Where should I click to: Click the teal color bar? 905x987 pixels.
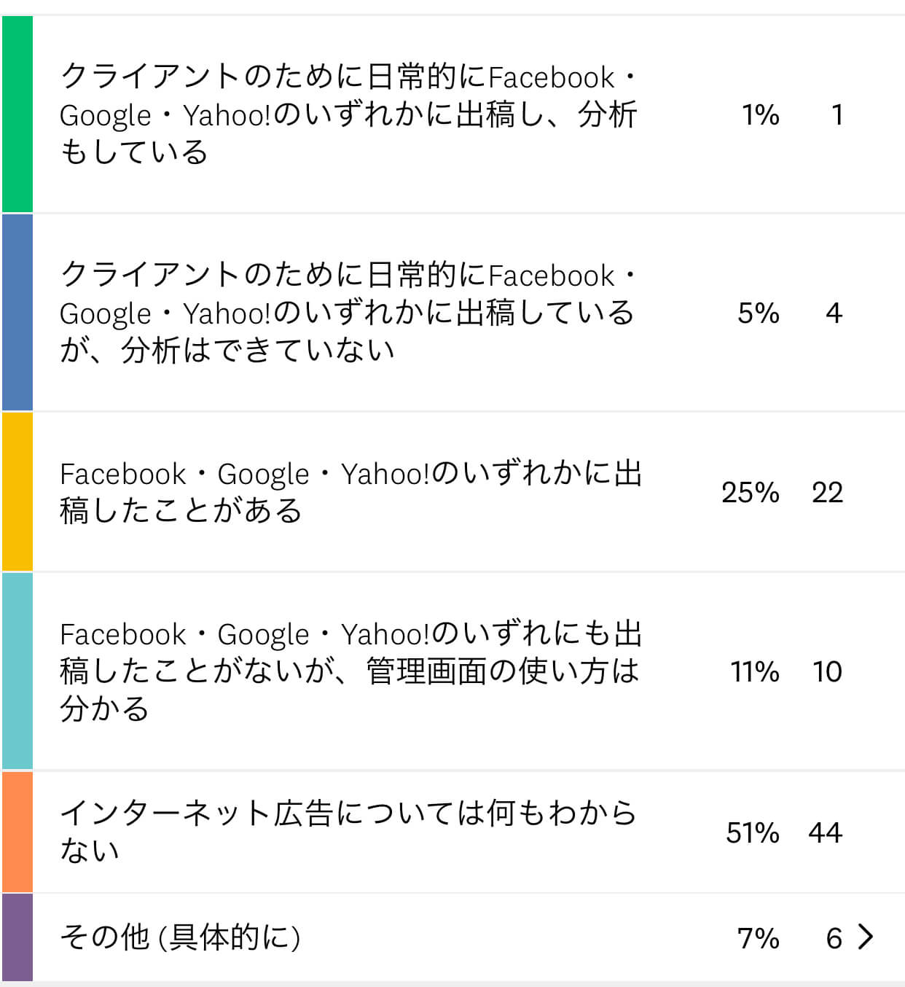pyautogui.click(x=17, y=671)
